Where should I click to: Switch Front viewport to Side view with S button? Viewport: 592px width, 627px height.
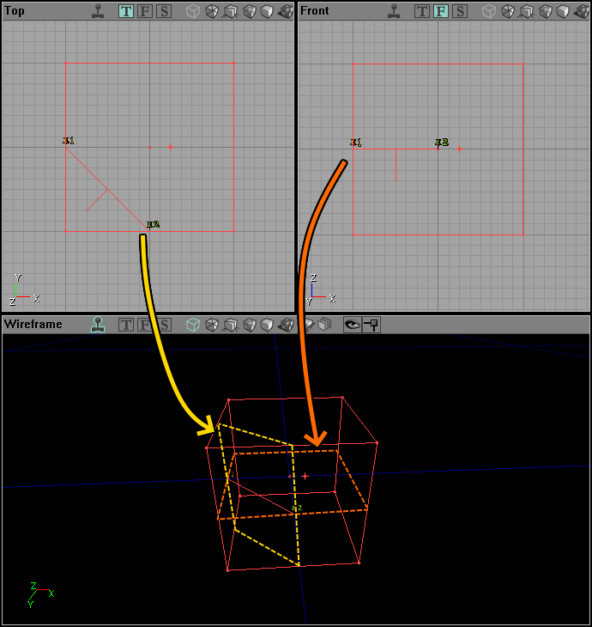coord(460,11)
